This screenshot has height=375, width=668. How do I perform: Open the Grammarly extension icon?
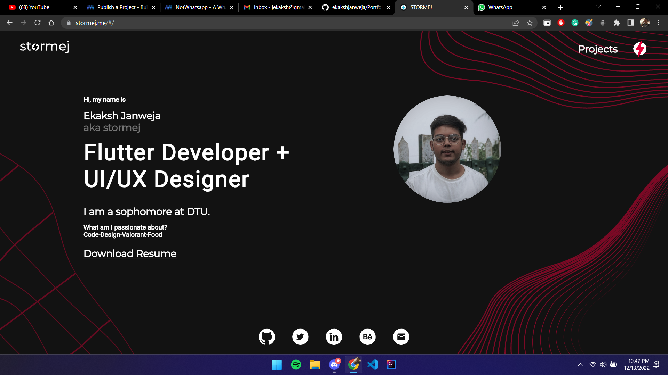click(575, 23)
